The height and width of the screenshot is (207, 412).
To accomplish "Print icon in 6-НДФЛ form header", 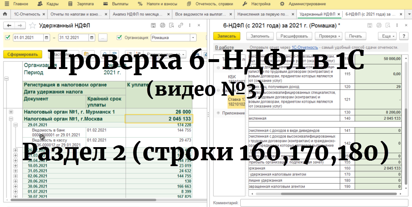I will [378, 26].
